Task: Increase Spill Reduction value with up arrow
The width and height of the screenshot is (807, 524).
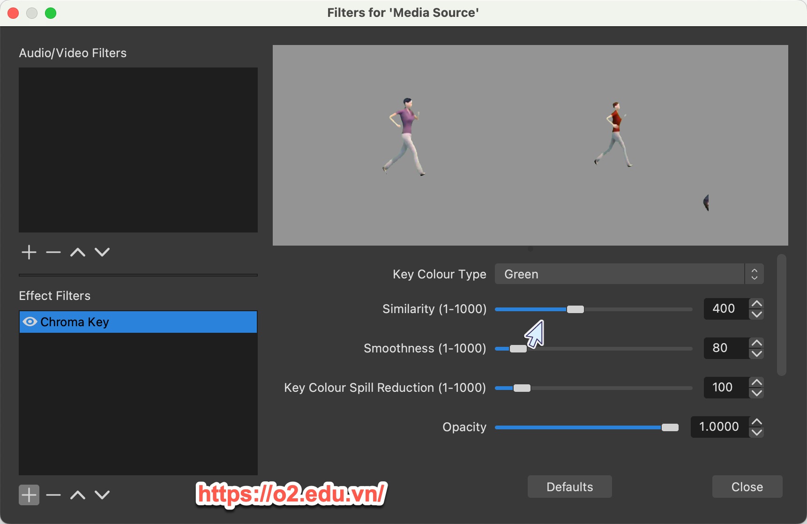Action: [x=756, y=382]
